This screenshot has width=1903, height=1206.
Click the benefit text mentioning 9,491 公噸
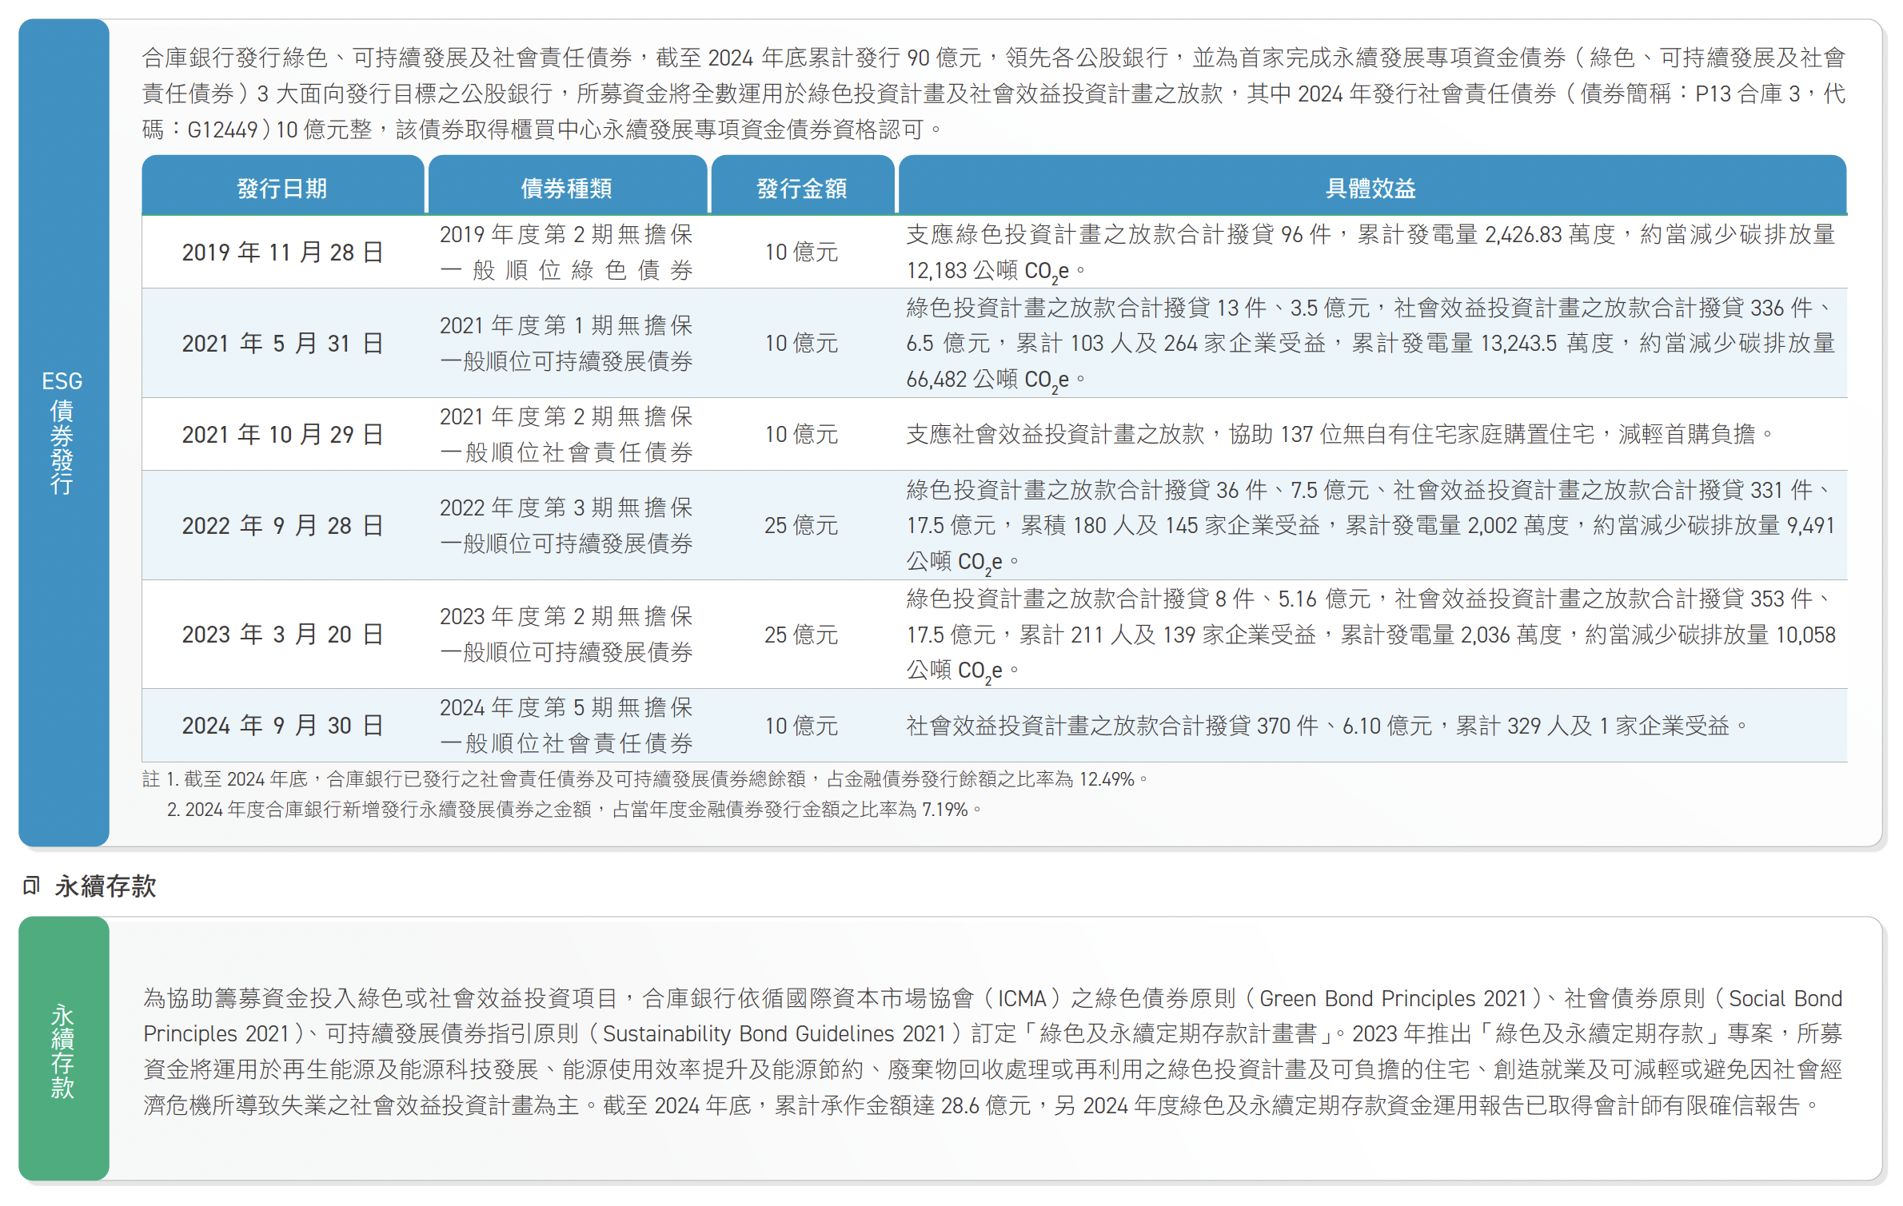click(1370, 526)
